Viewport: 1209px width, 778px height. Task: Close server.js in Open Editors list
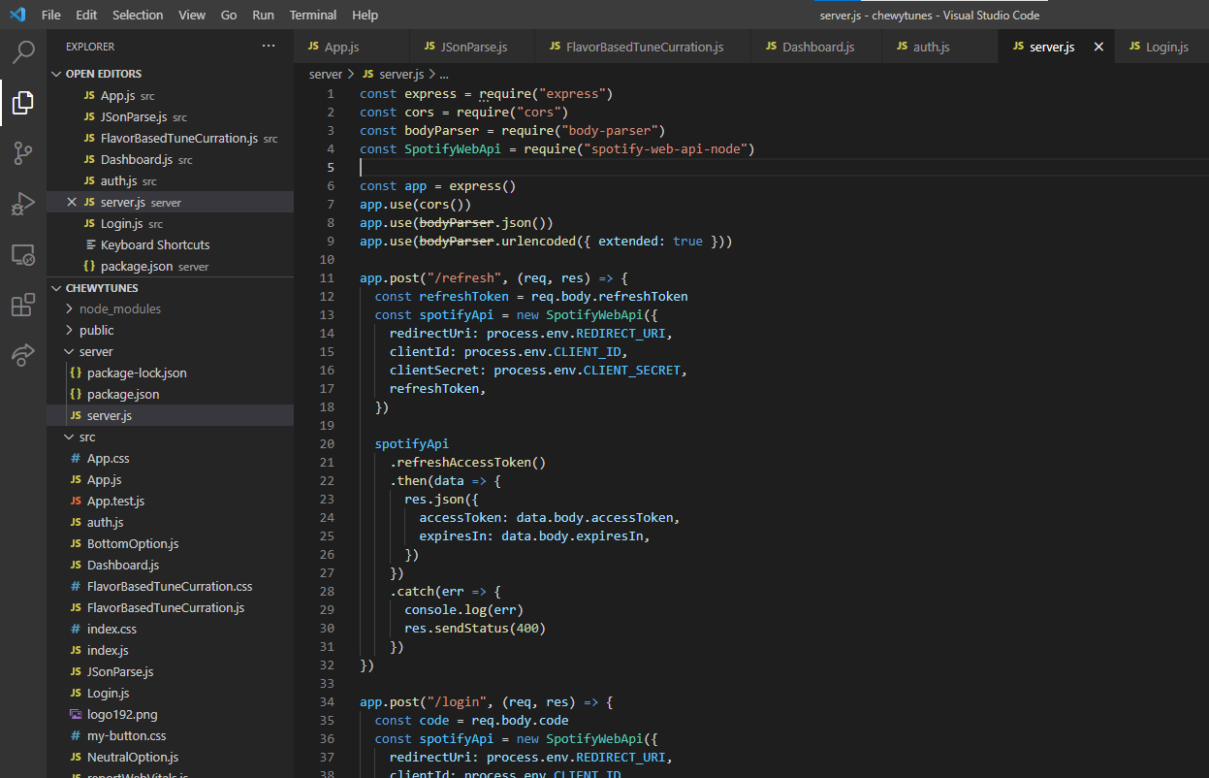pyautogui.click(x=71, y=203)
